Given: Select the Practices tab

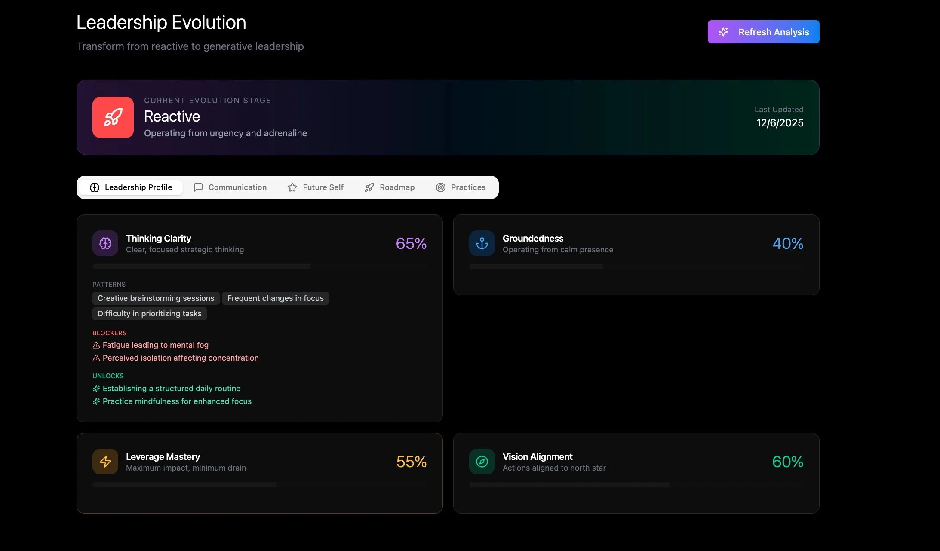Looking at the screenshot, I should (461, 187).
